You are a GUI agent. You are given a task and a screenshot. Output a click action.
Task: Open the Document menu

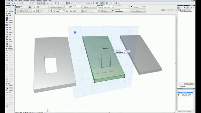tap(26, 1)
